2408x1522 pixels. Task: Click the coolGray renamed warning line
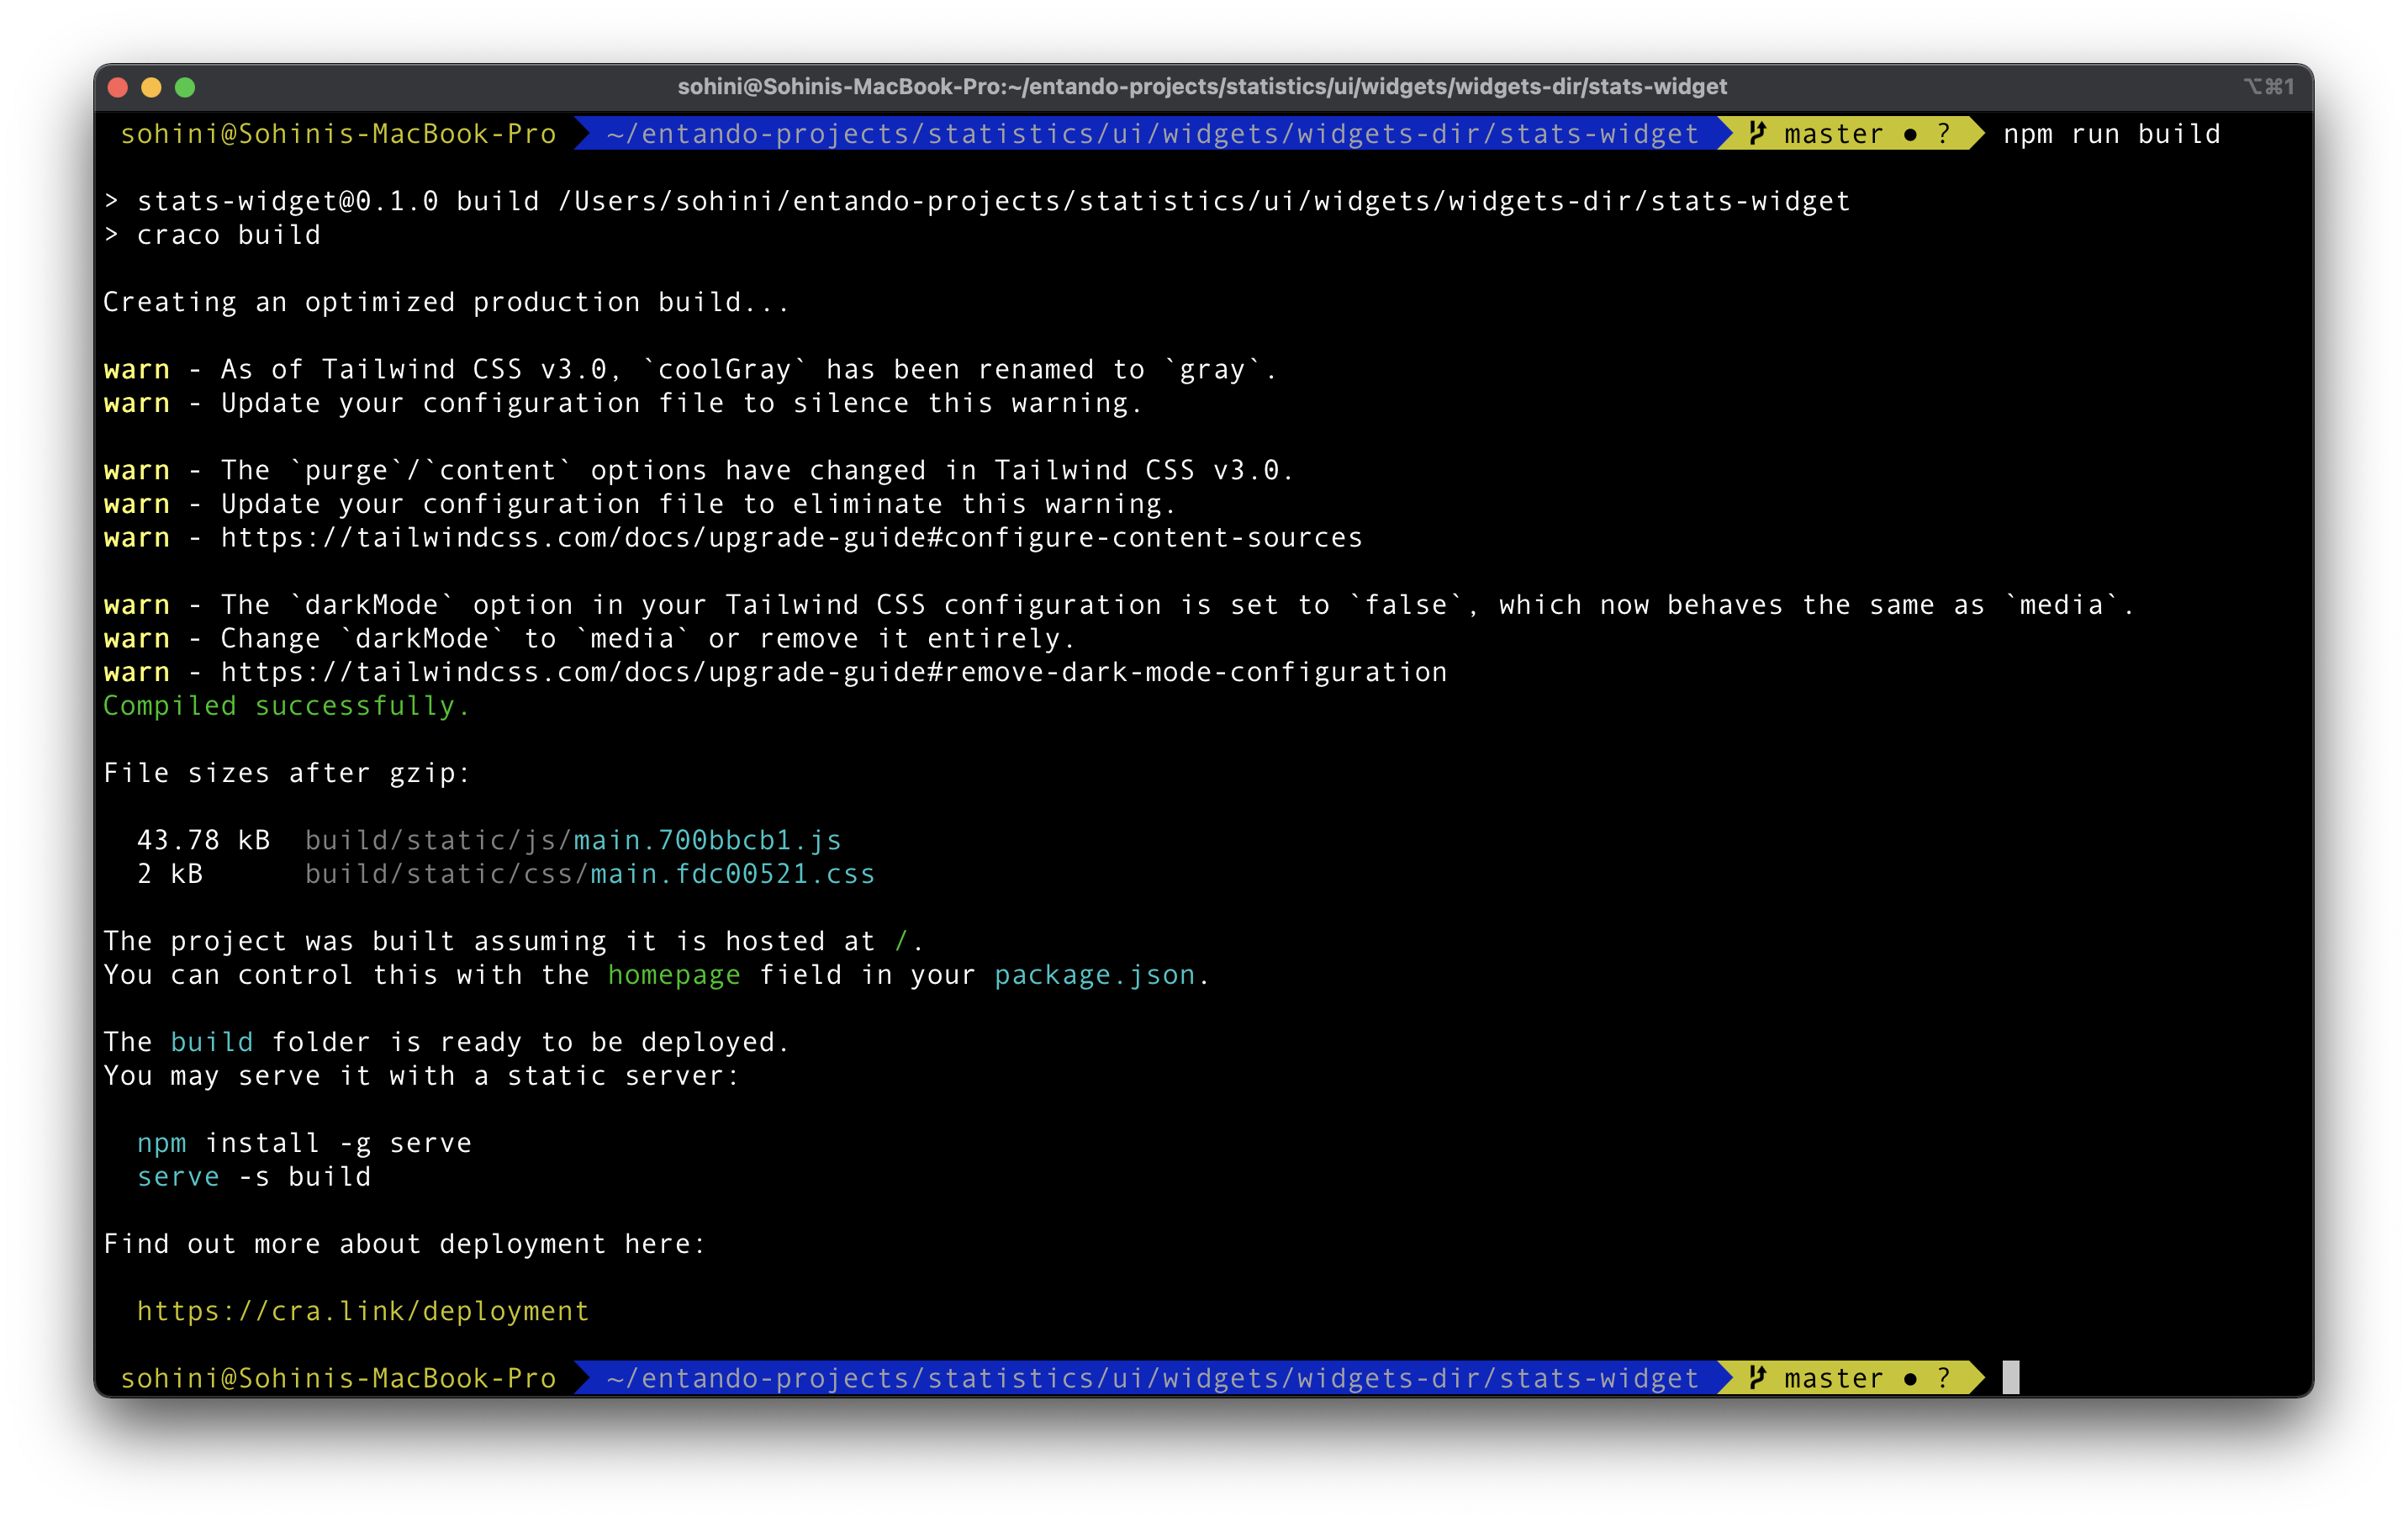point(690,370)
